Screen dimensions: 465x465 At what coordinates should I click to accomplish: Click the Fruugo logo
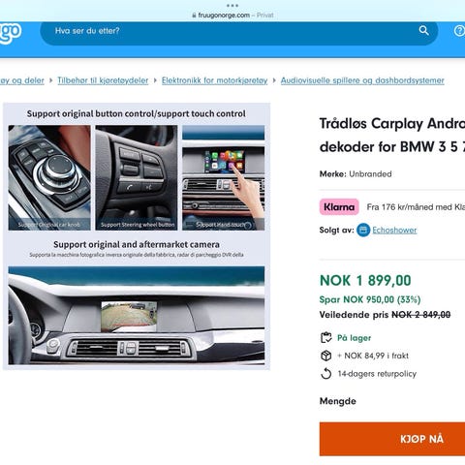click(x=11, y=32)
